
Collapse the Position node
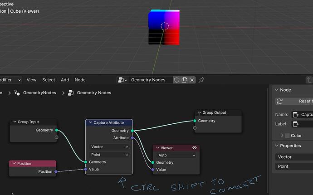click(14, 163)
